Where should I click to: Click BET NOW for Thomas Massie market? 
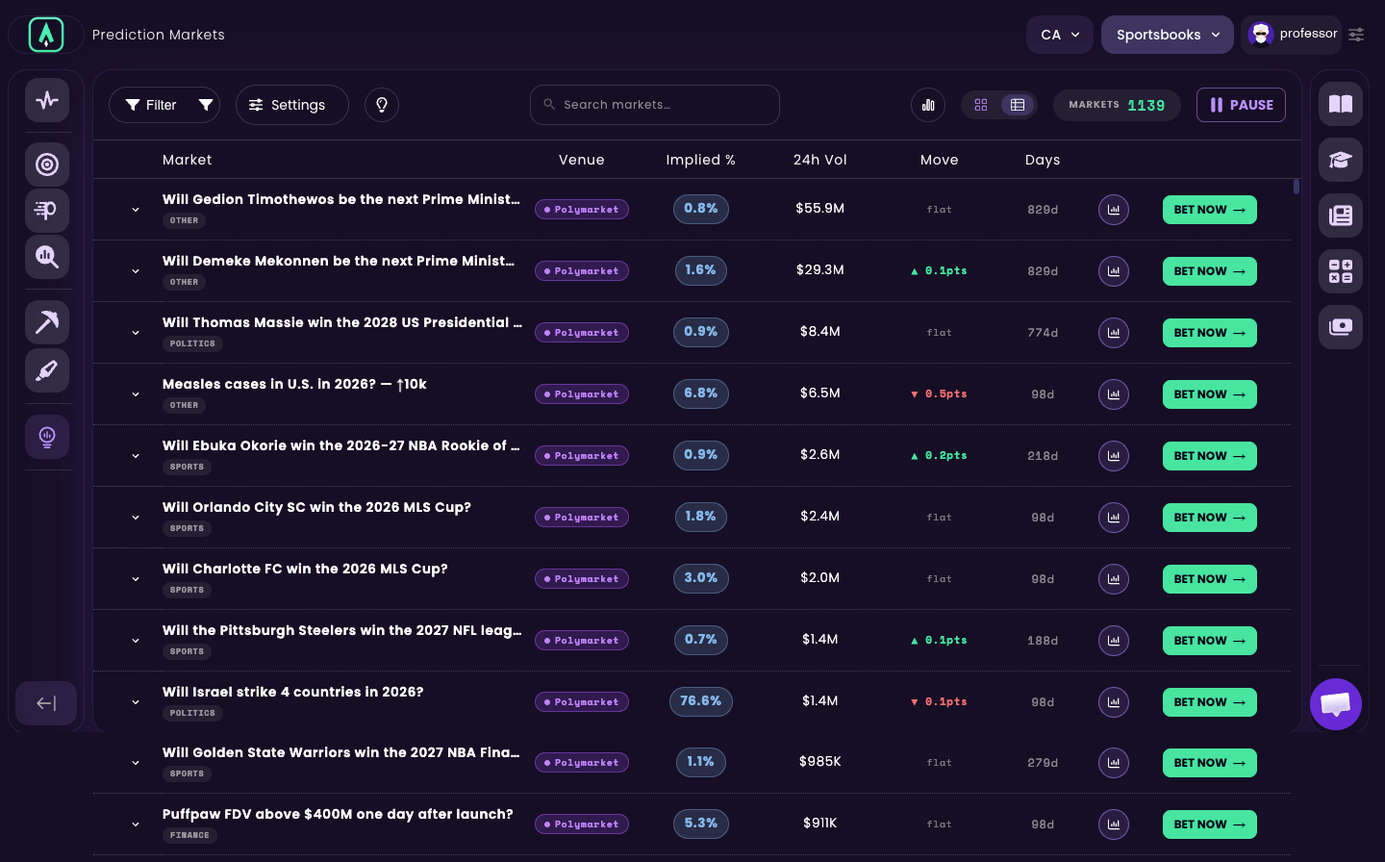(x=1210, y=333)
